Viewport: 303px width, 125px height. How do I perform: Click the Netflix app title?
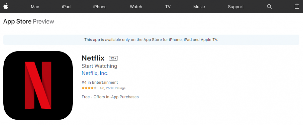[x=93, y=58]
